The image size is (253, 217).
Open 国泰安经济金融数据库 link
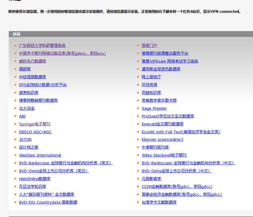(182, 194)
